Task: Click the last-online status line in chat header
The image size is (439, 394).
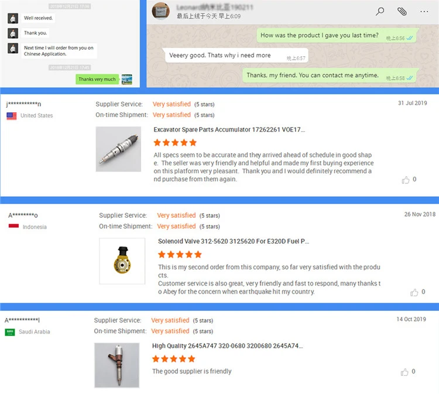Action: tap(208, 16)
